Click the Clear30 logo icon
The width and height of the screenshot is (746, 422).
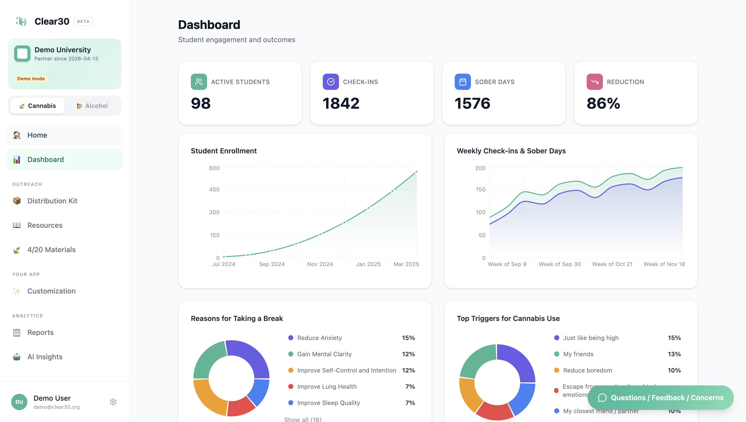coord(21,21)
